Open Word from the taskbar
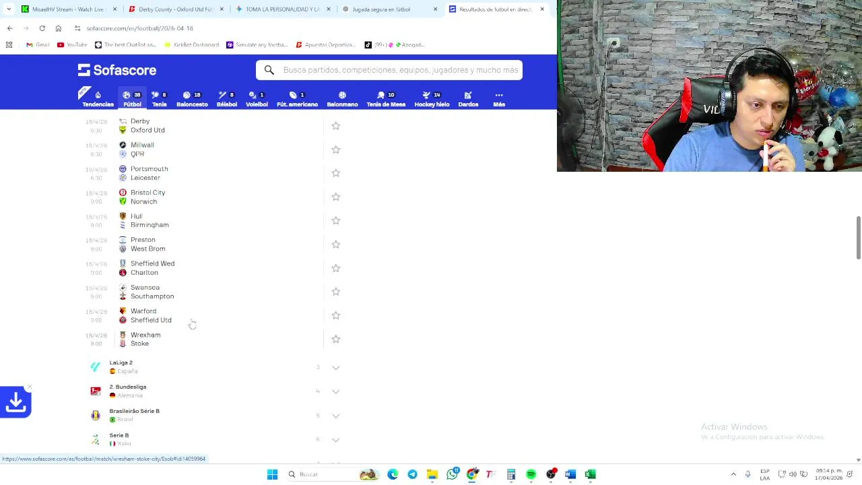 pos(570,474)
